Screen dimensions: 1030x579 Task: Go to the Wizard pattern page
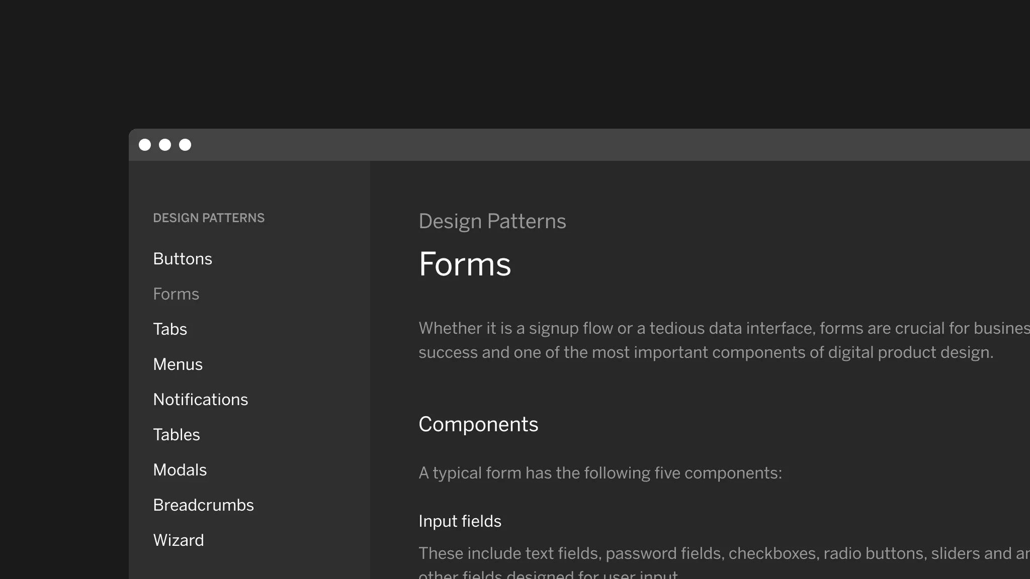pyautogui.click(x=178, y=540)
